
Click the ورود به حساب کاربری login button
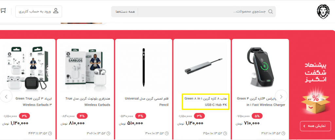click(39, 11)
